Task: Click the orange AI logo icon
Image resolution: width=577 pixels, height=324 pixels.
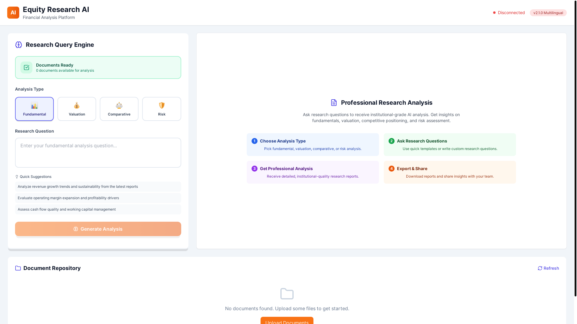Action: point(13,13)
